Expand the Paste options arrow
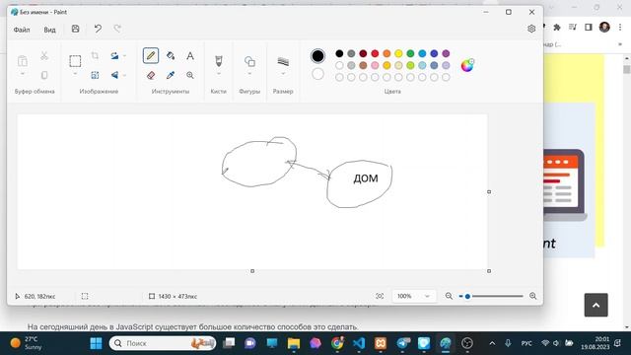Viewport: 631px width, 355px height. [x=23, y=74]
